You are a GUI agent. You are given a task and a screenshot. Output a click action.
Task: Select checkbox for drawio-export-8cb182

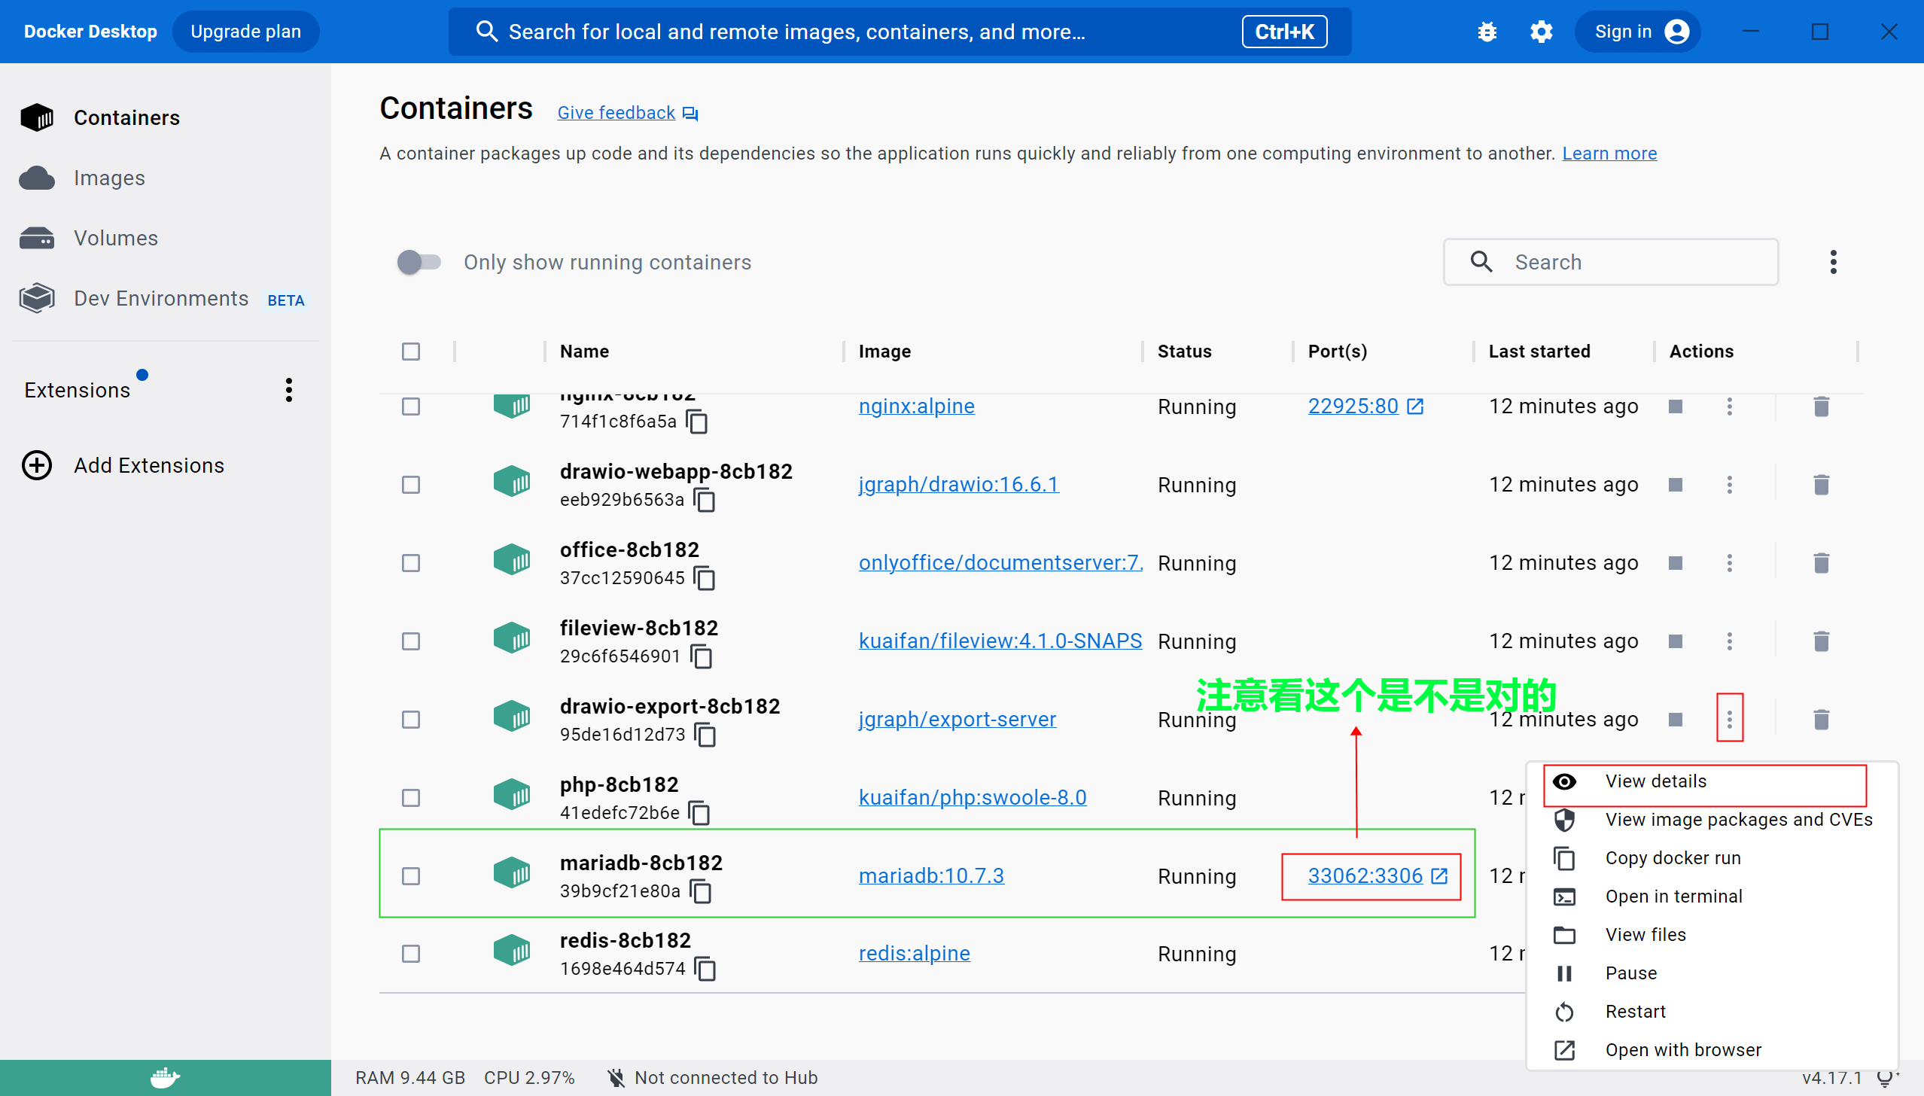411,720
